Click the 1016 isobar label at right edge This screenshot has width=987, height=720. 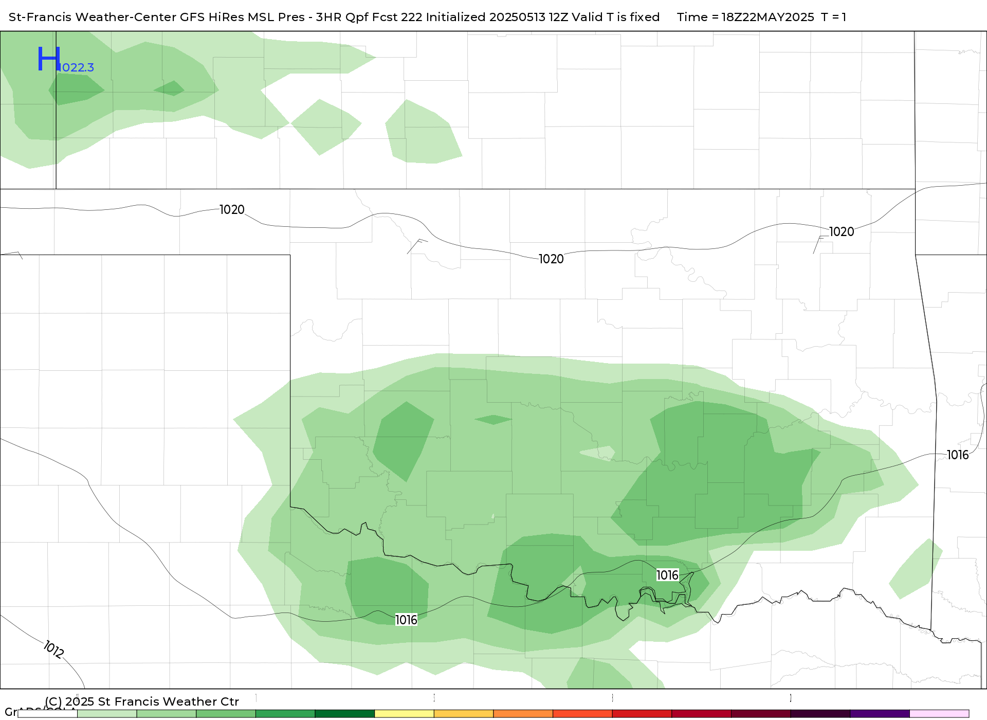pyautogui.click(x=958, y=455)
